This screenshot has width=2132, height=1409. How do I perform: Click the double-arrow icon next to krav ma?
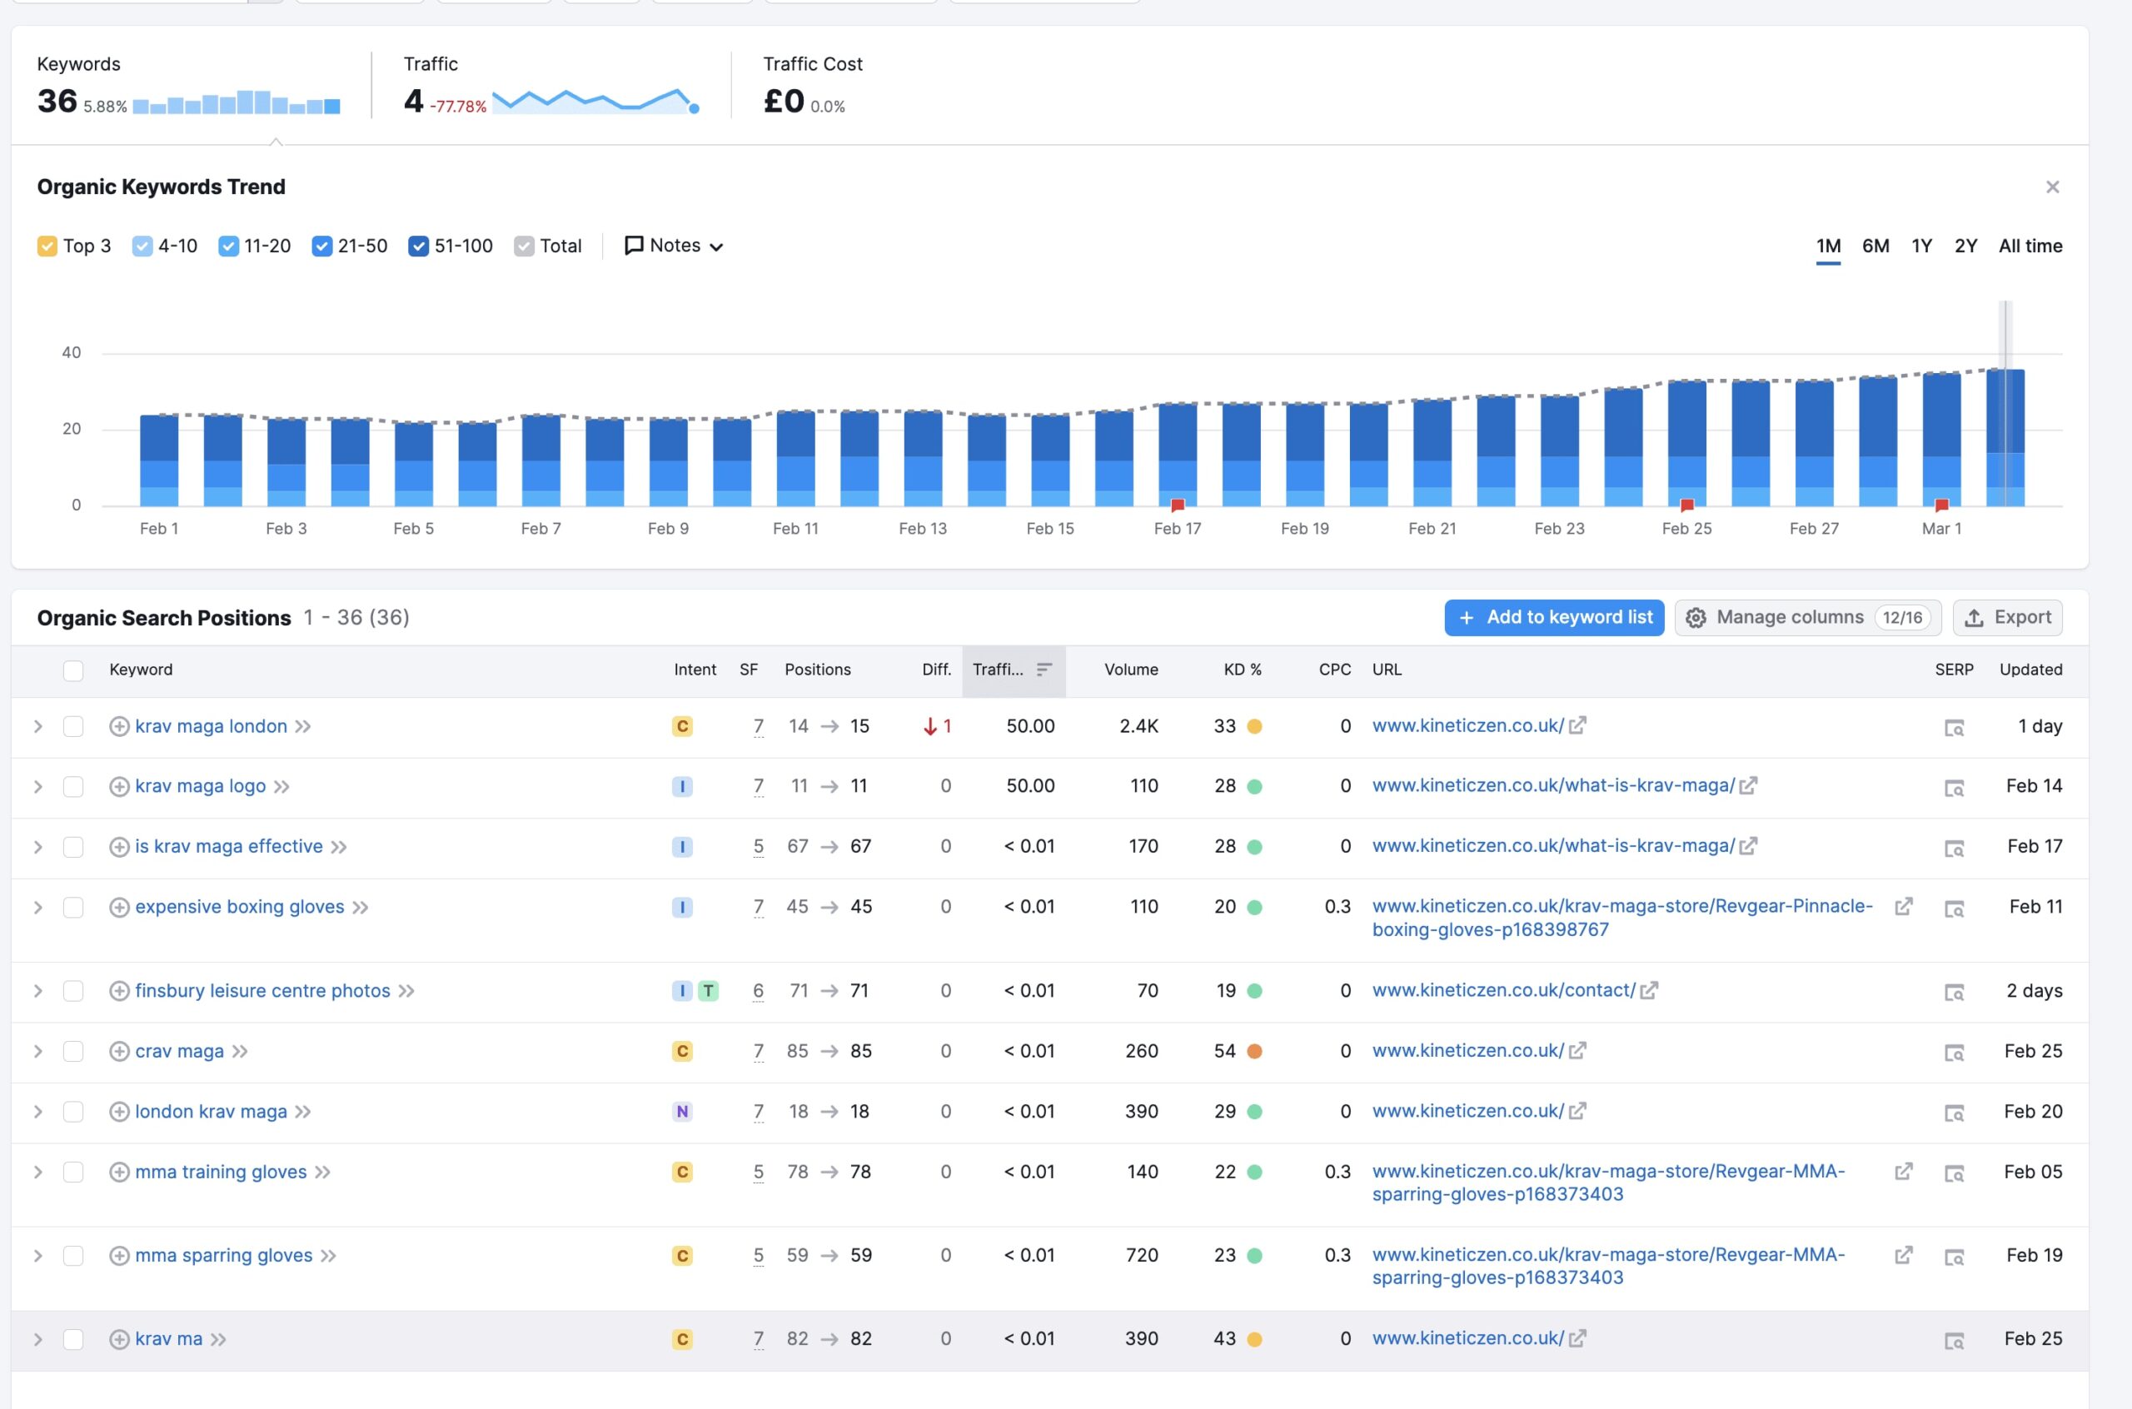[x=218, y=1339]
